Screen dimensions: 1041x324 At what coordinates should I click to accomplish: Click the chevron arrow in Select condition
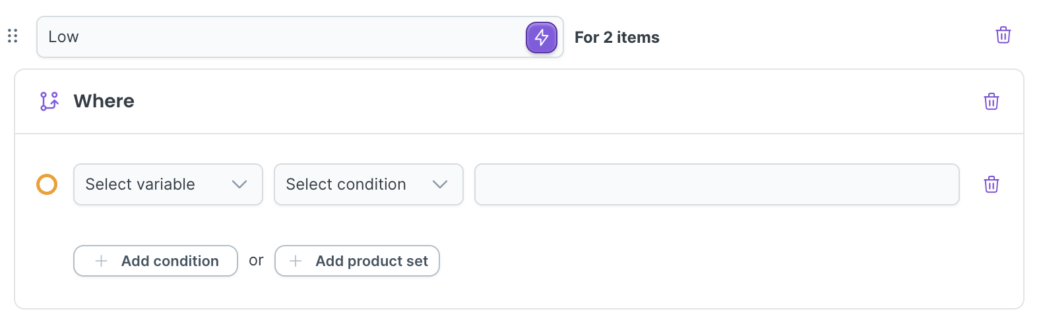click(440, 184)
